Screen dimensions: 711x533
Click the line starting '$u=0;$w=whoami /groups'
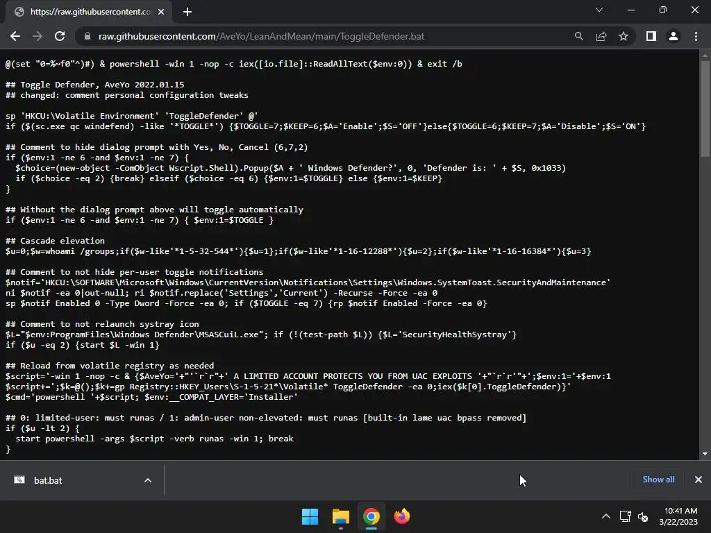[298, 251]
